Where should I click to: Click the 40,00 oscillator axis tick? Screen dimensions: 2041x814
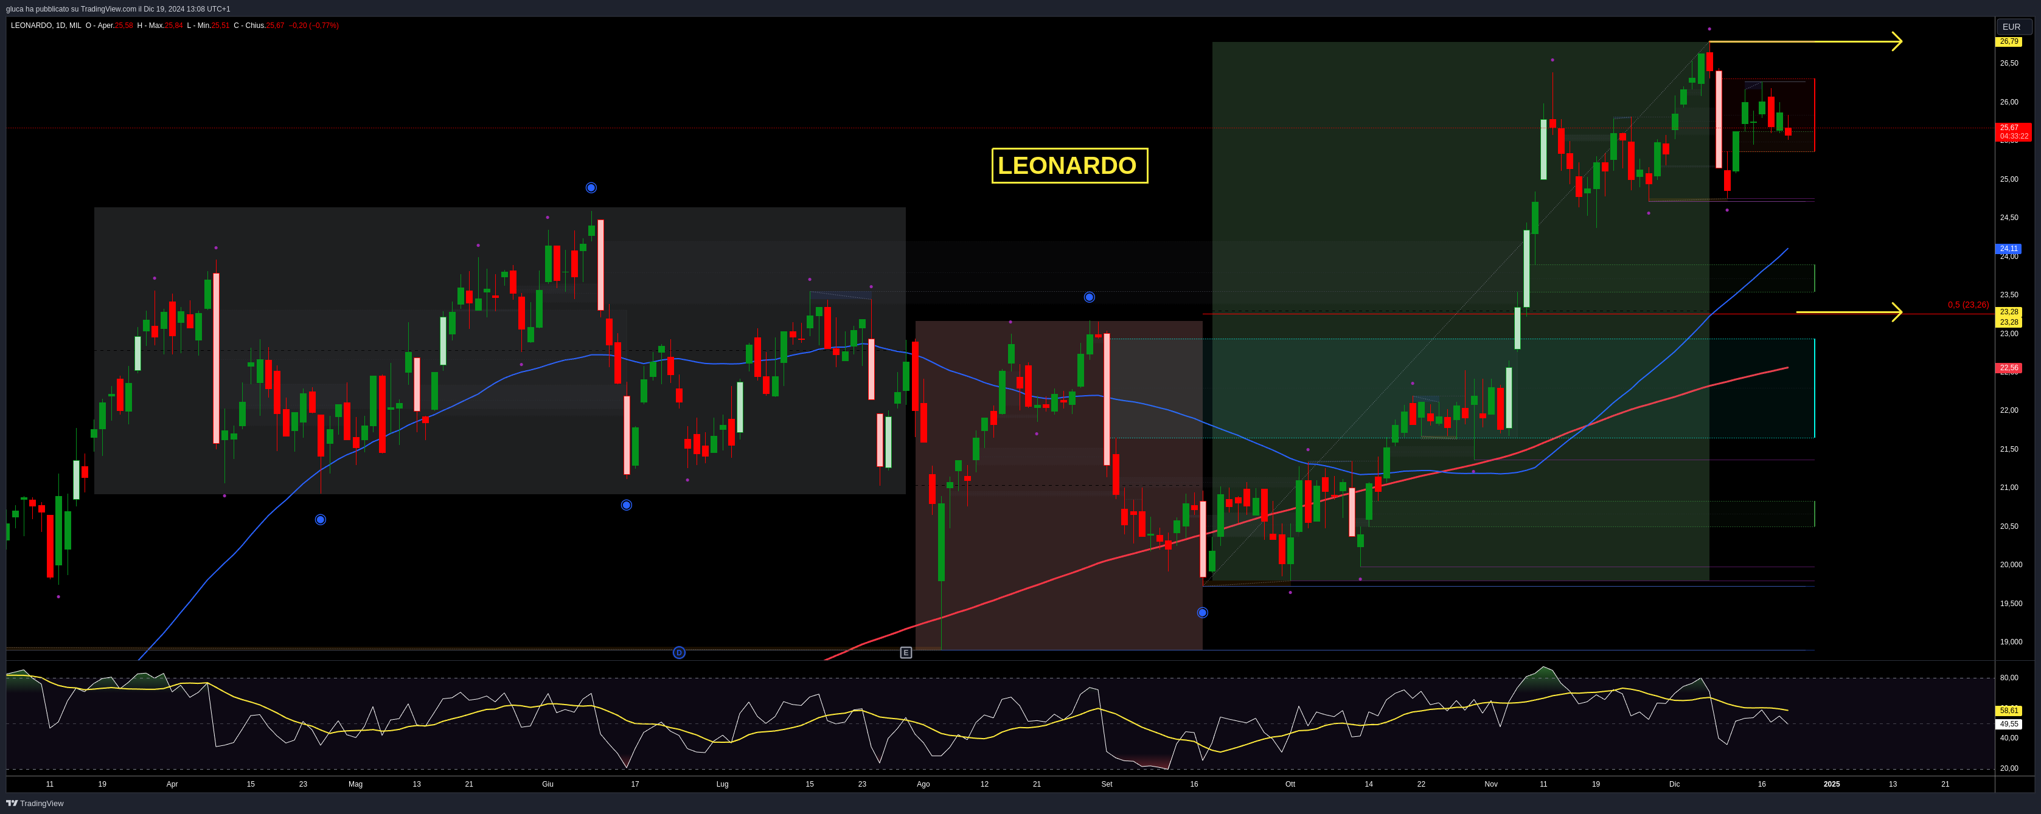click(x=2009, y=738)
